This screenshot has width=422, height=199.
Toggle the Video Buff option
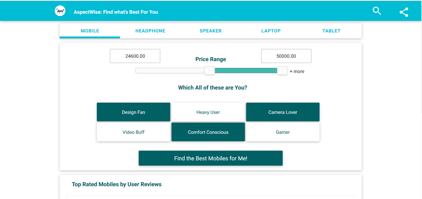133,132
